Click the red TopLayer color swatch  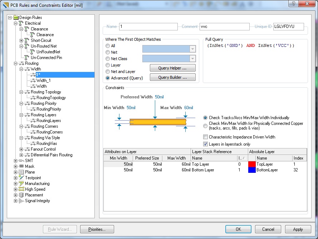coord(252,164)
